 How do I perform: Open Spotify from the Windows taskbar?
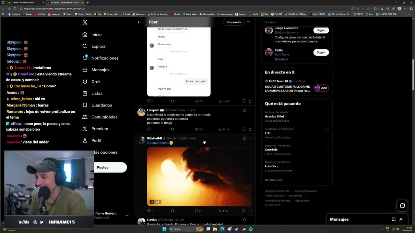(251, 229)
